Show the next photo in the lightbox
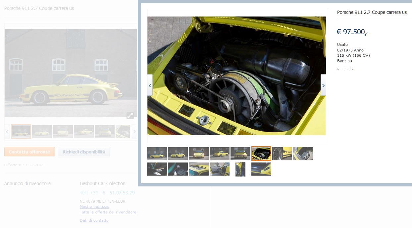The image size is (412, 228). tap(323, 85)
